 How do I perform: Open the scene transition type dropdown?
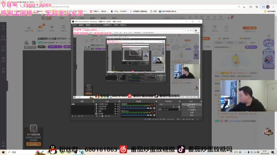(x=169, y=104)
